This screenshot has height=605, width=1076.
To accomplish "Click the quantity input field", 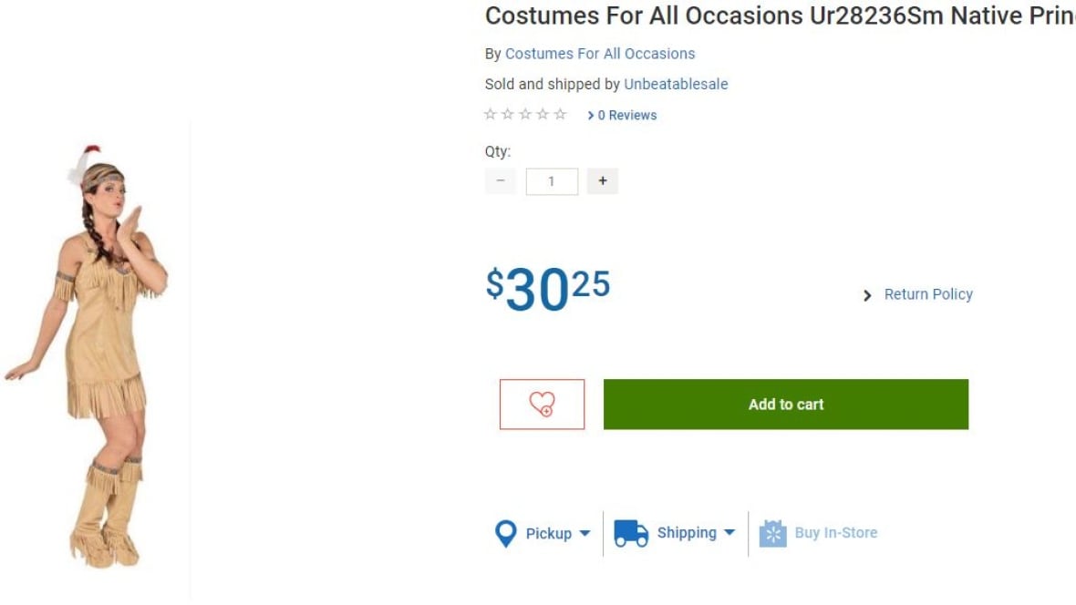I will (552, 181).
